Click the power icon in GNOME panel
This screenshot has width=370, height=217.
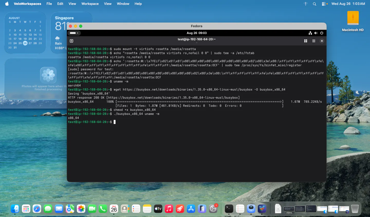coord(322,33)
